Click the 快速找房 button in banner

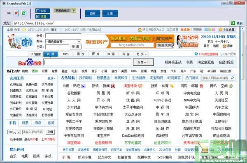pyautogui.click(x=164, y=45)
